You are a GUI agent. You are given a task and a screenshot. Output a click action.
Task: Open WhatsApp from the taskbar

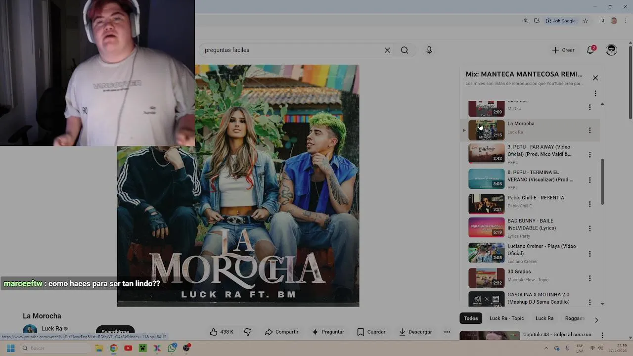172,348
